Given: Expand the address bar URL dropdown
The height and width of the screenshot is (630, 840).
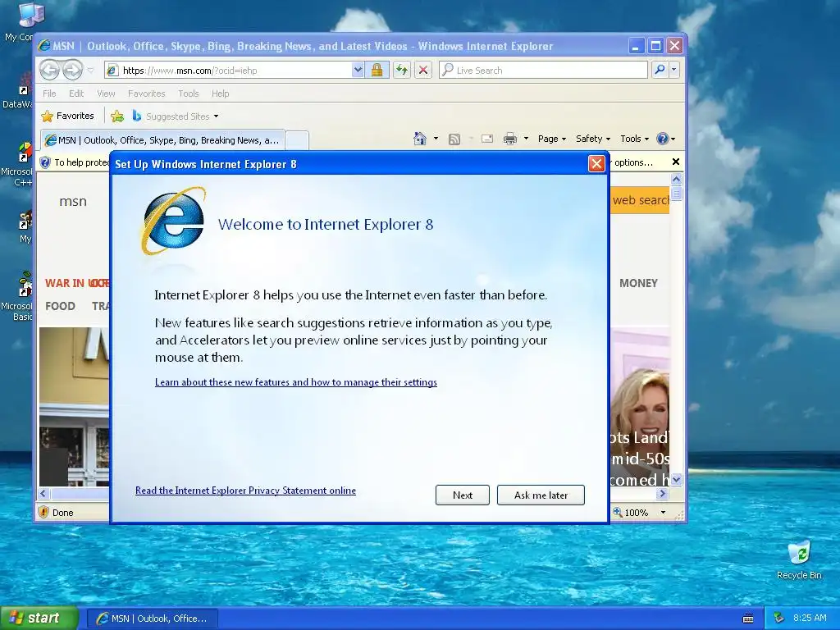Looking at the screenshot, I should coord(358,70).
